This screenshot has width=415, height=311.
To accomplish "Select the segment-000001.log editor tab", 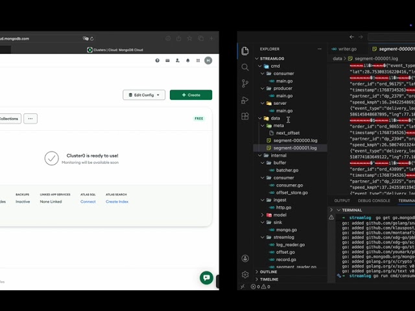I will pos(392,49).
